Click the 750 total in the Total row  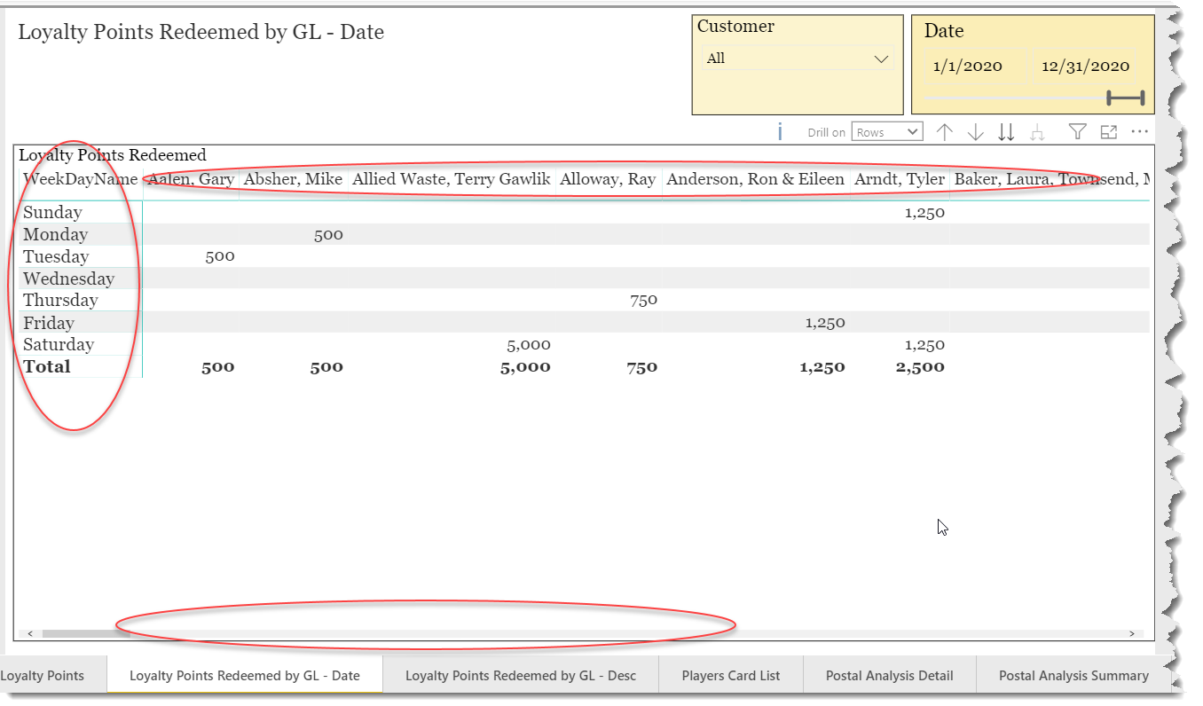[641, 366]
